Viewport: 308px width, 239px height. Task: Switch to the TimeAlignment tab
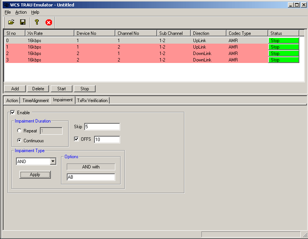35,101
